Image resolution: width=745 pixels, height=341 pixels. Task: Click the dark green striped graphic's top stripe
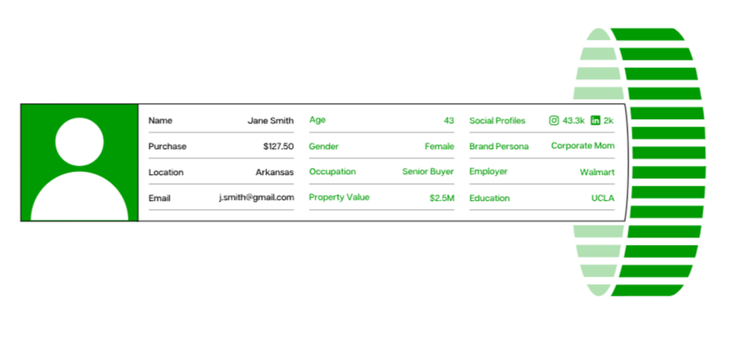(x=647, y=34)
